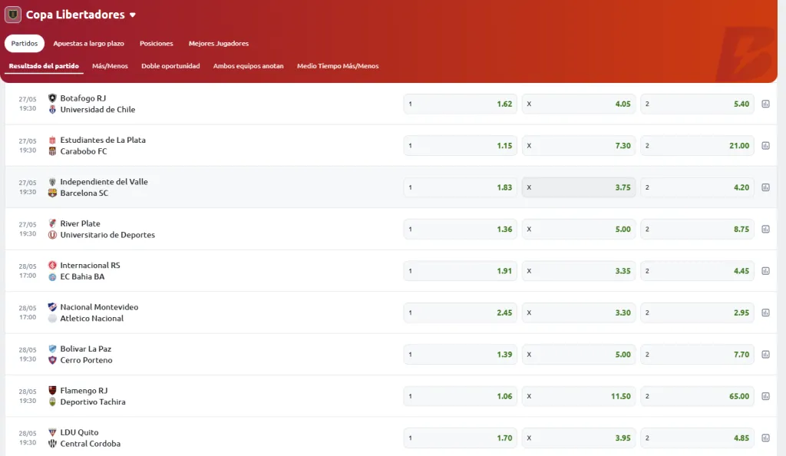Open statistics icon for Bolivar La Paz match

765,355
